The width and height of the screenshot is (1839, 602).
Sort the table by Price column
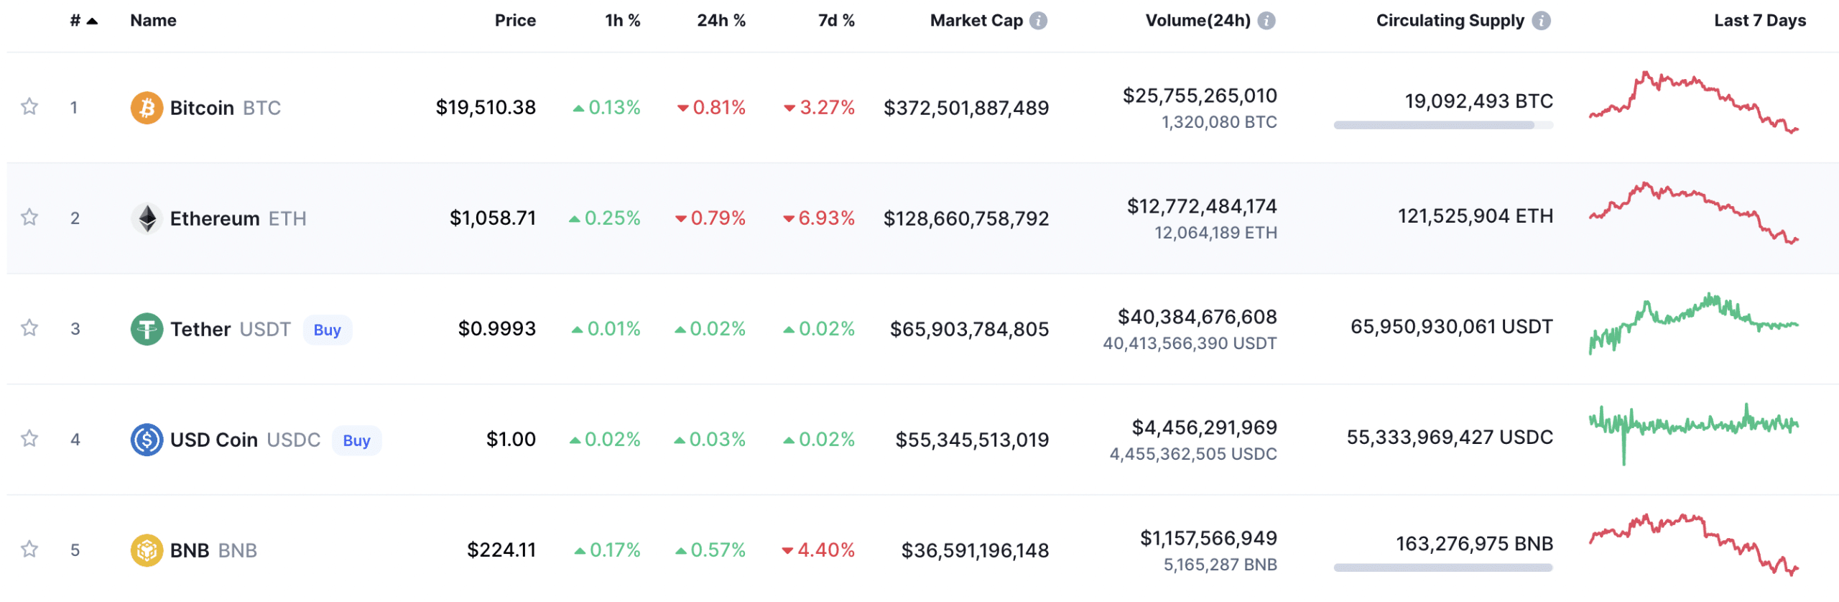(x=515, y=21)
